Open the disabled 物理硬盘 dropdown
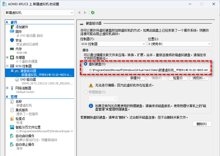 (103, 99)
